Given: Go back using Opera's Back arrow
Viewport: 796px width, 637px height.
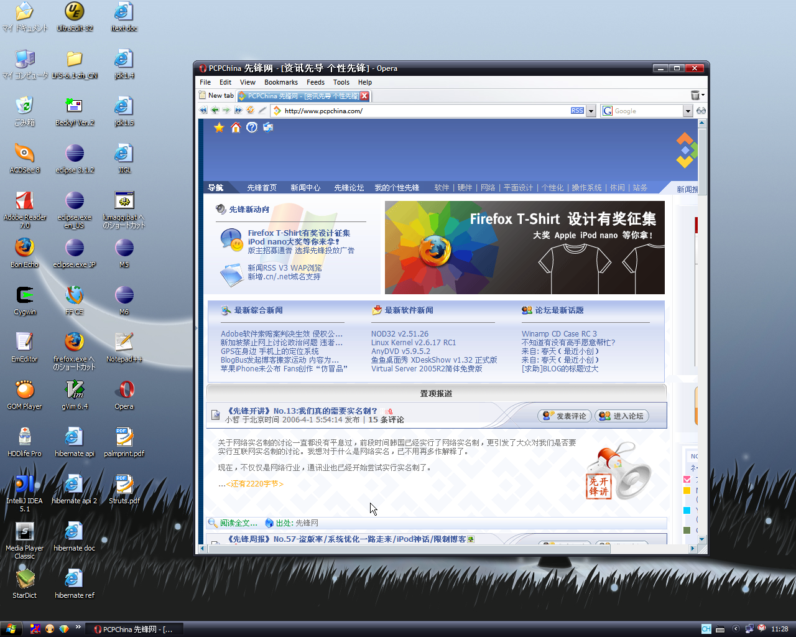Looking at the screenshot, I should 215,110.
